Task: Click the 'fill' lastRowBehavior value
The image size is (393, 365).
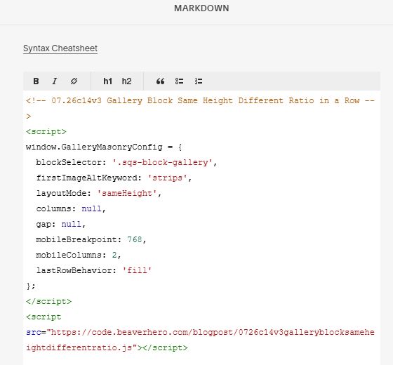Action: point(137,270)
